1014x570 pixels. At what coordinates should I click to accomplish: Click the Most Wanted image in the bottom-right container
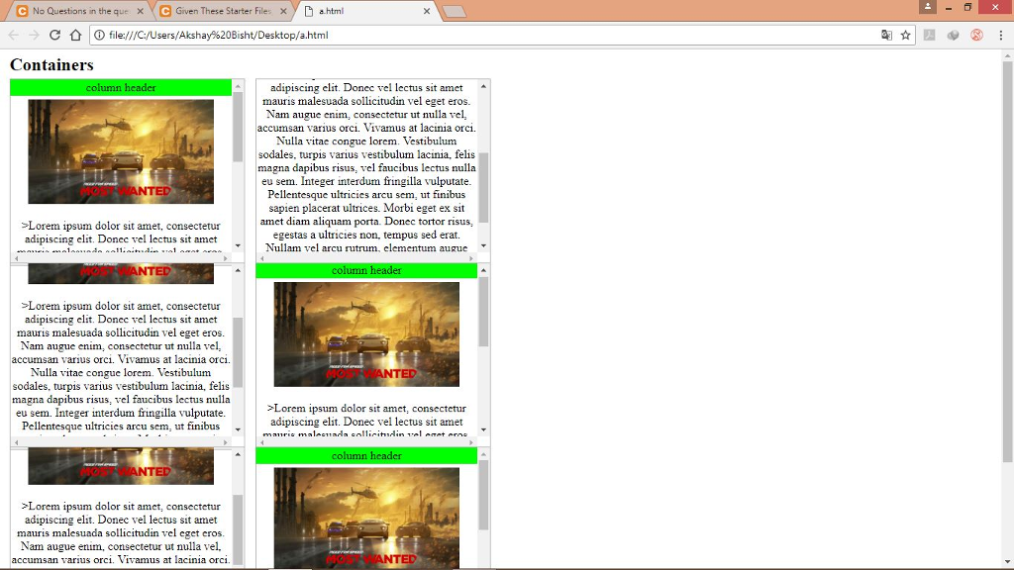[x=366, y=519]
